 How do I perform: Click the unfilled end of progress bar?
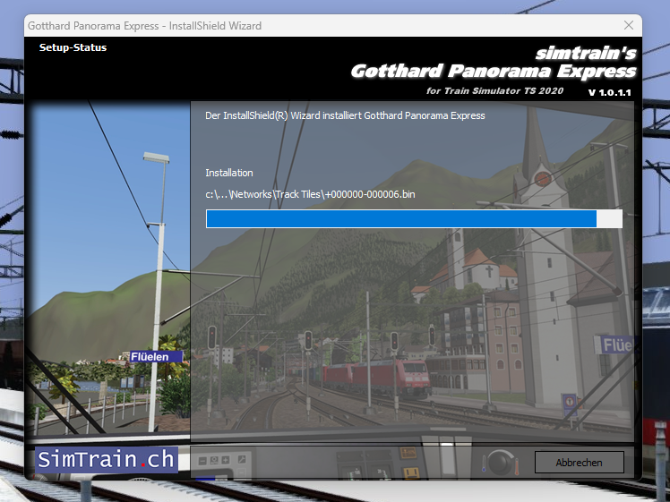(x=609, y=218)
